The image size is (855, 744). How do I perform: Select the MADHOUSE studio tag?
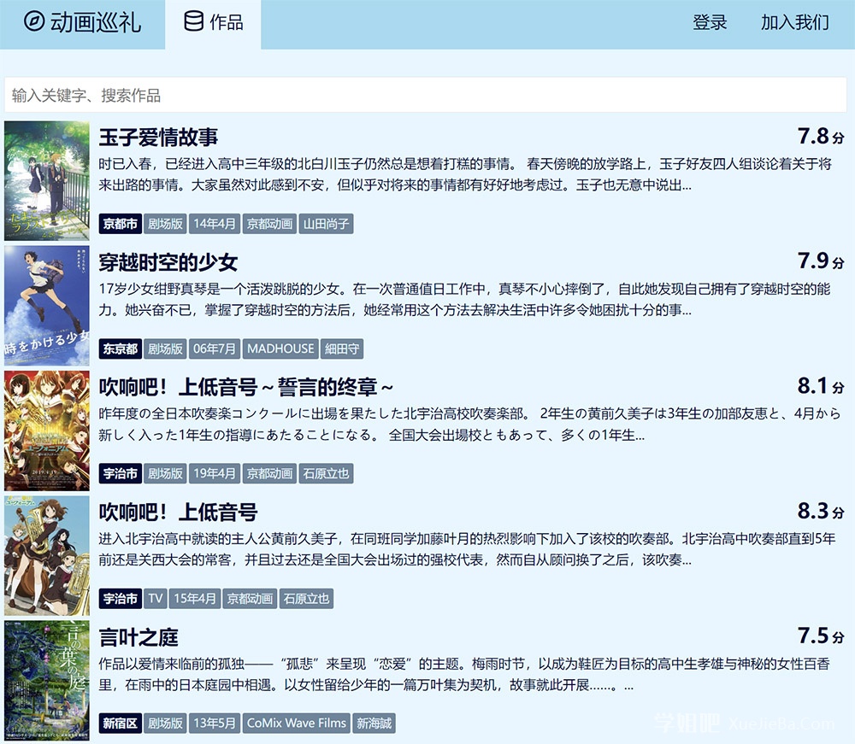280,349
